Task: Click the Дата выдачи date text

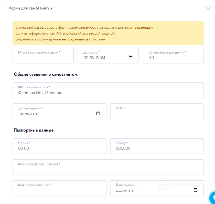Action: [126, 190]
